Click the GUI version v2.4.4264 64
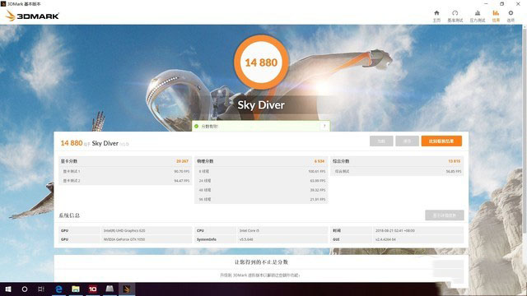The height and width of the screenshot is (296, 527). pos(385,239)
